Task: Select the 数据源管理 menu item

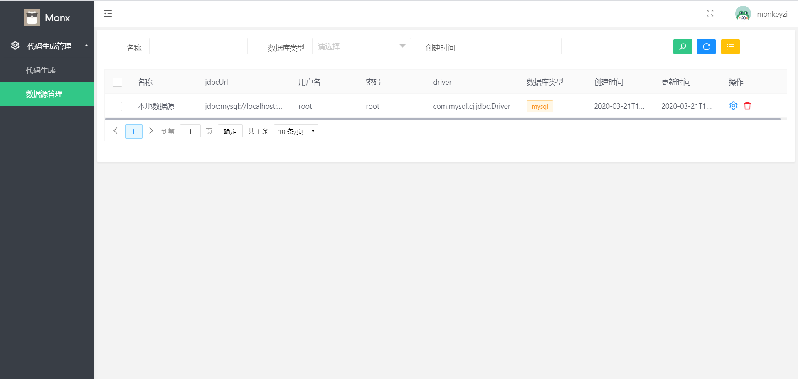Action: [x=47, y=94]
